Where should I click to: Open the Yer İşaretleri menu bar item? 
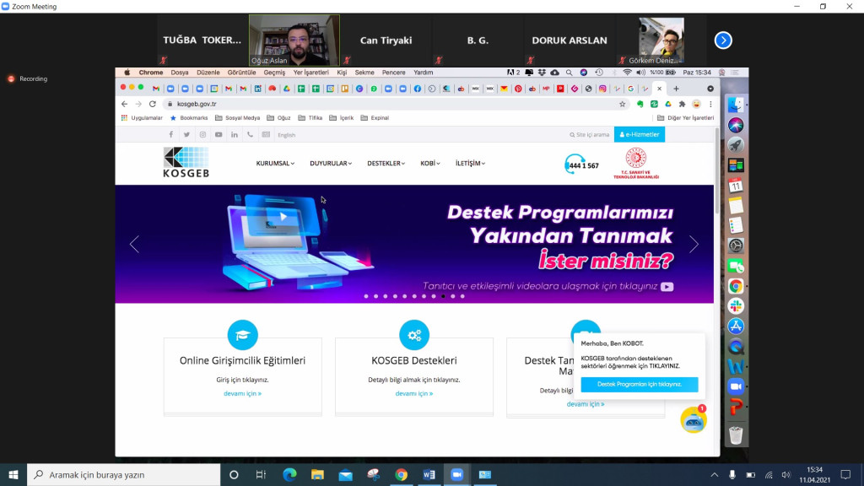pos(311,73)
